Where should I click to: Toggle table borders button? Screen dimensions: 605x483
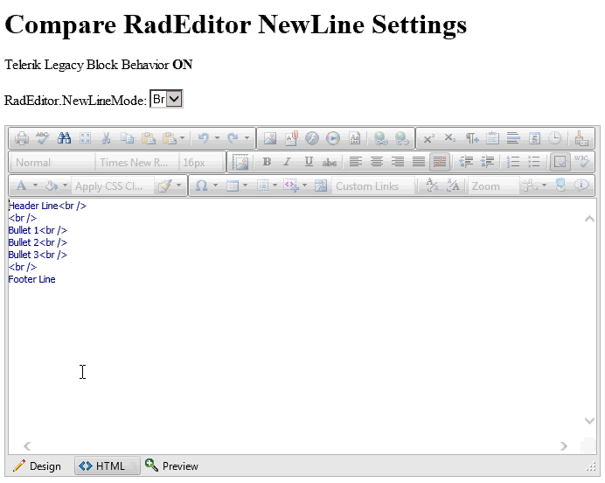[x=560, y=162]
